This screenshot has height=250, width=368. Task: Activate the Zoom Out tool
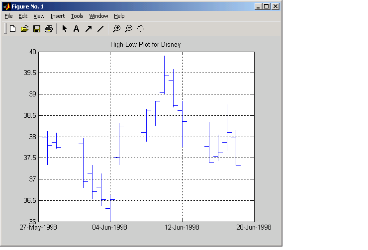tap(129, 29)
